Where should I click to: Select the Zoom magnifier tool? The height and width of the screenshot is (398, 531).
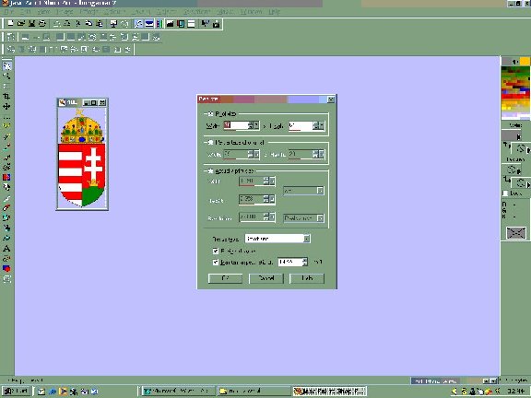6,76
